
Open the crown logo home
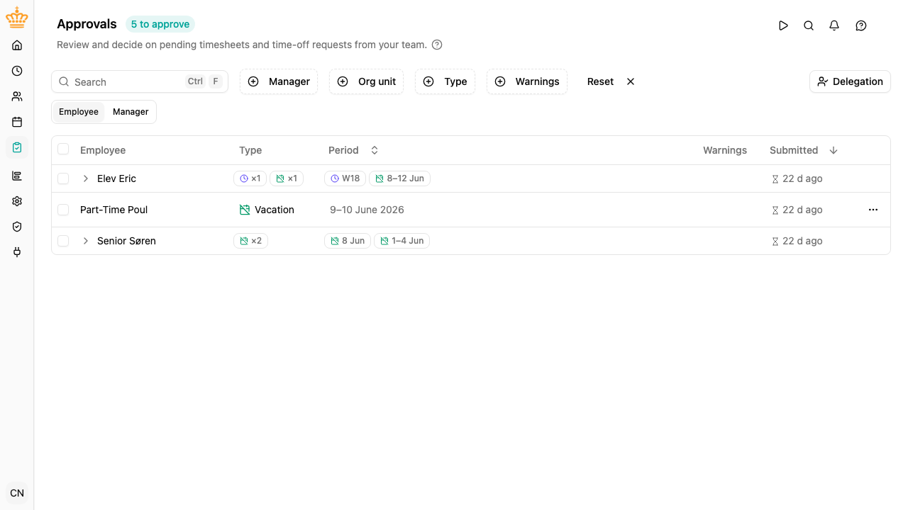click(17, 18)
